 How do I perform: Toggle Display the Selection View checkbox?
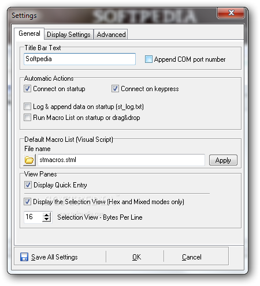(x=27, y=202)
